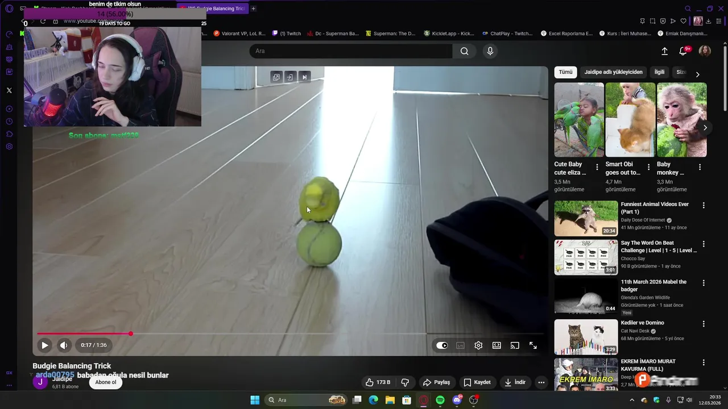The width and height of the screenshot is (728, 409).
Task: Subscribe with the Abone ol button
Action: pyautogui.click(x=106, y=382)
